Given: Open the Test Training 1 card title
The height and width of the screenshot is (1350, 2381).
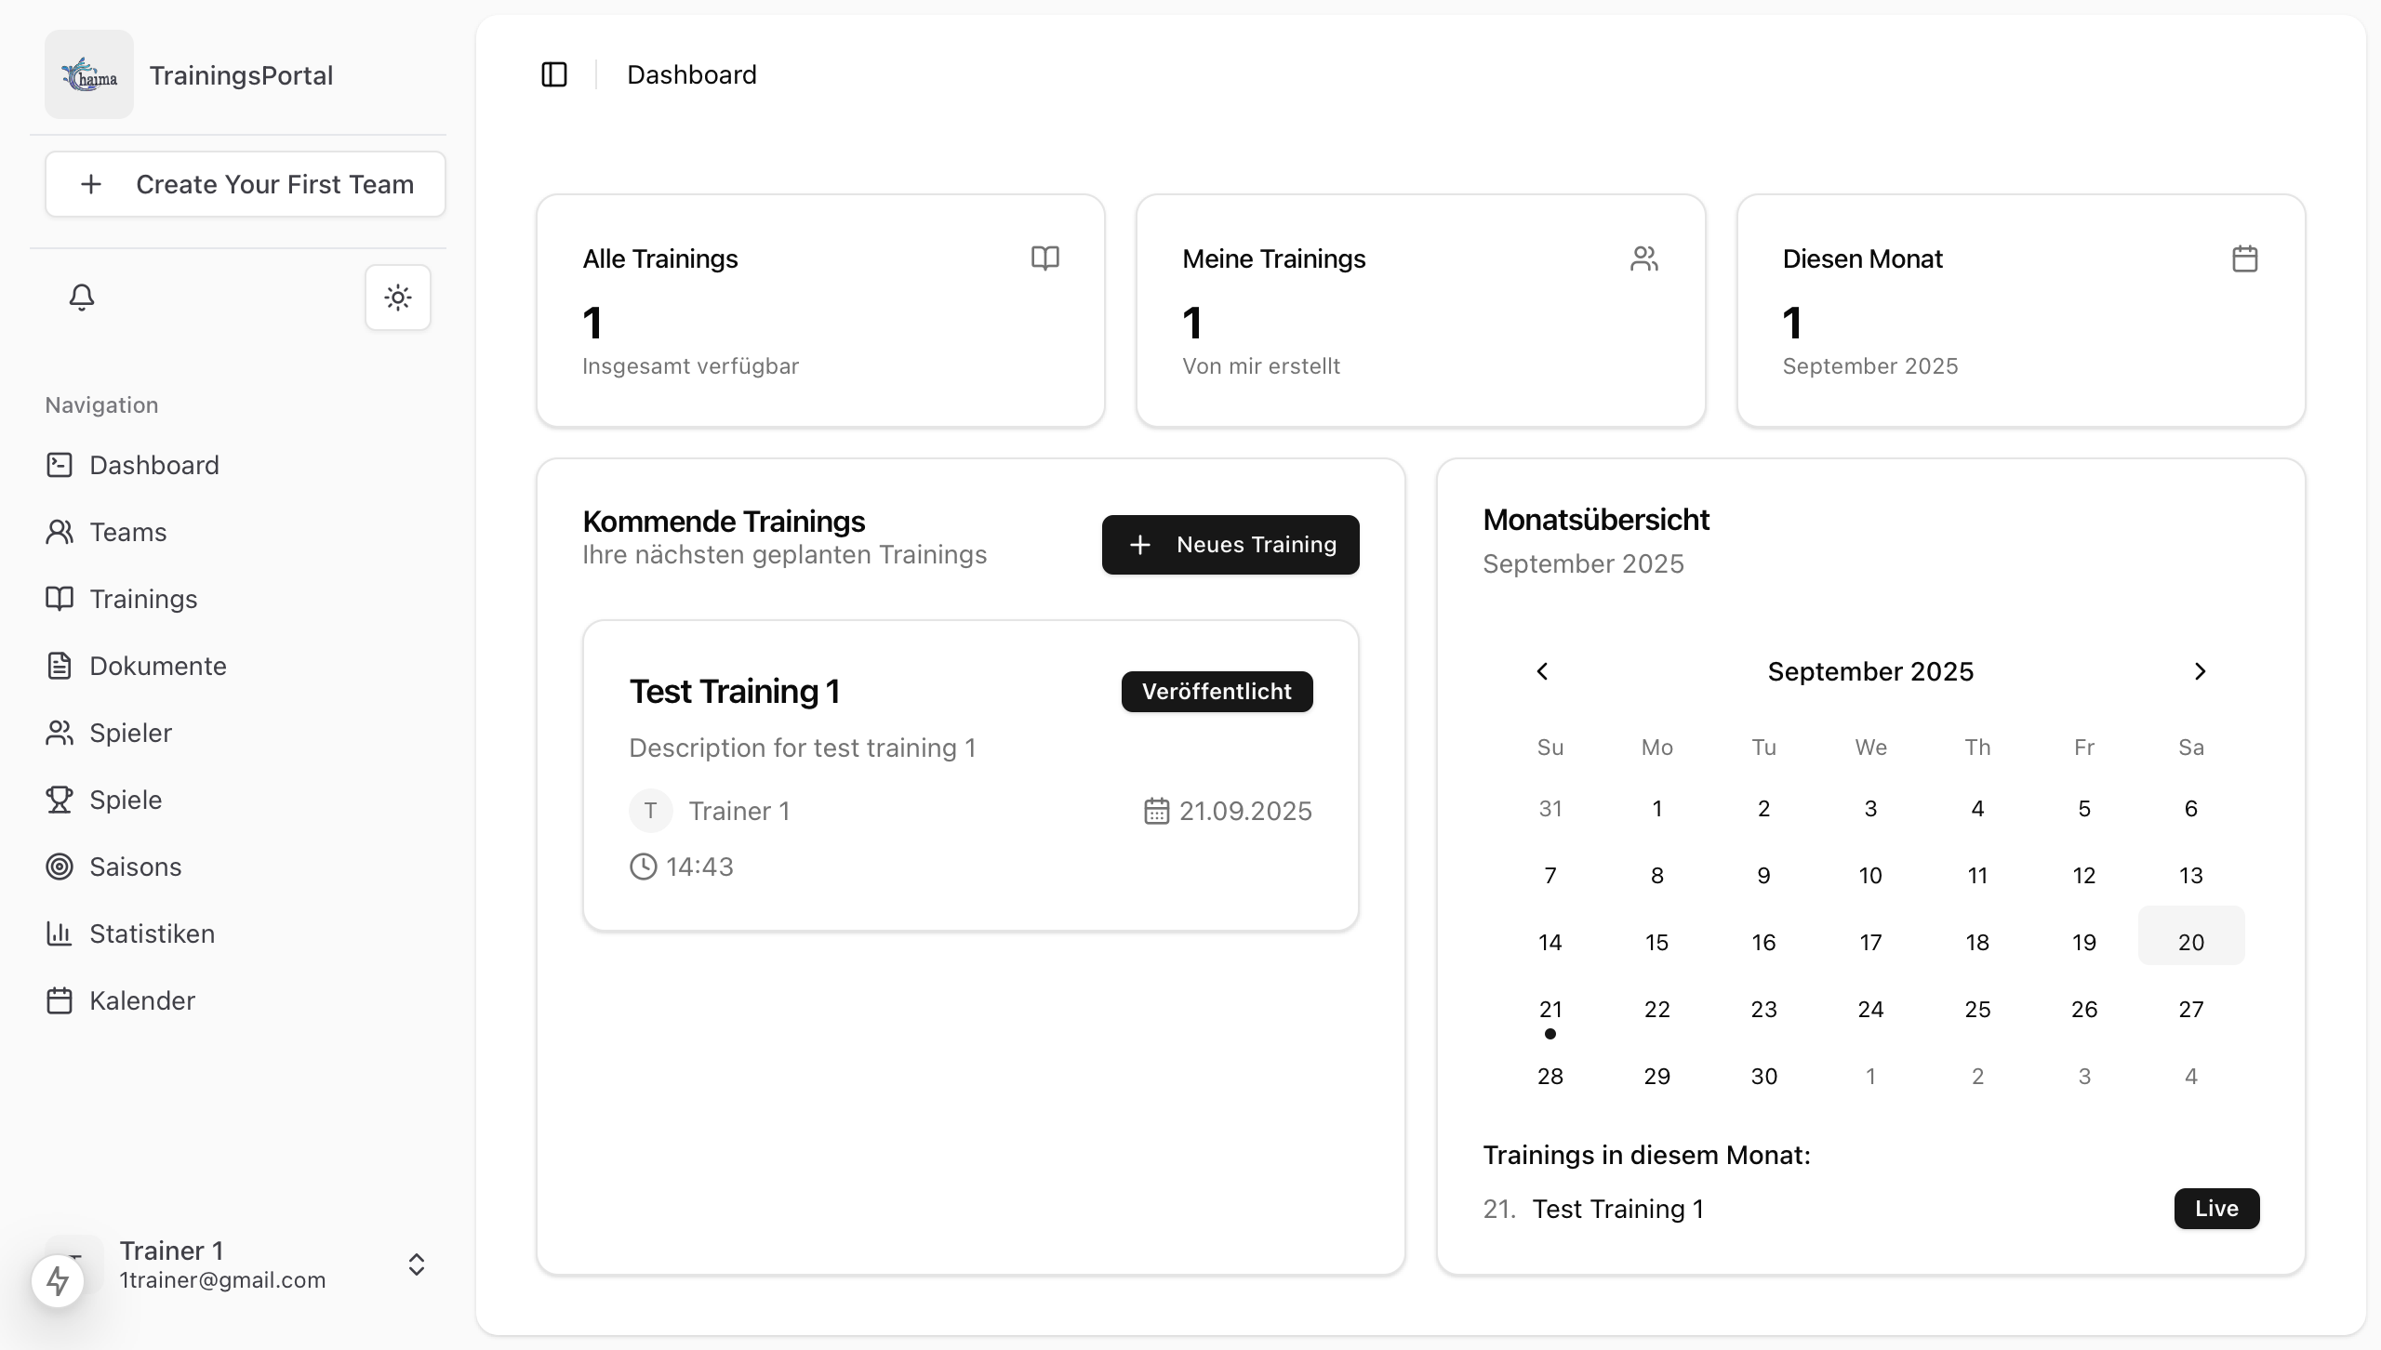Looking at the screenshot, I should pos(735,692).
